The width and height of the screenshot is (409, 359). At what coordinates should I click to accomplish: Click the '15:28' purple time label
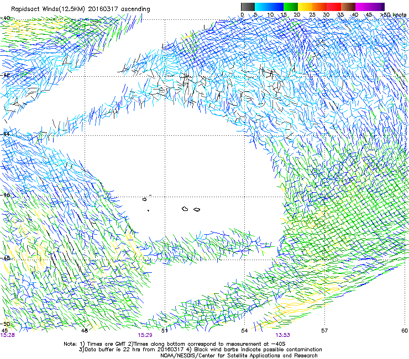[x=7, y=335]
